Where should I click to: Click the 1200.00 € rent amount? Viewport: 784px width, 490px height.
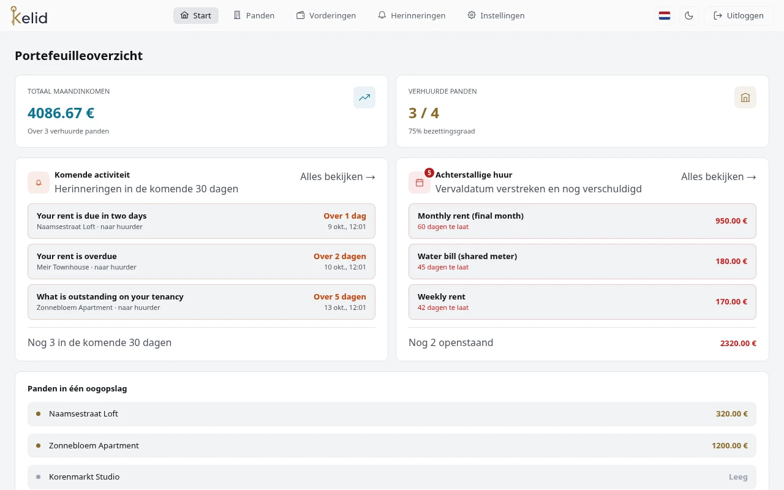click(x=729, y=446)
